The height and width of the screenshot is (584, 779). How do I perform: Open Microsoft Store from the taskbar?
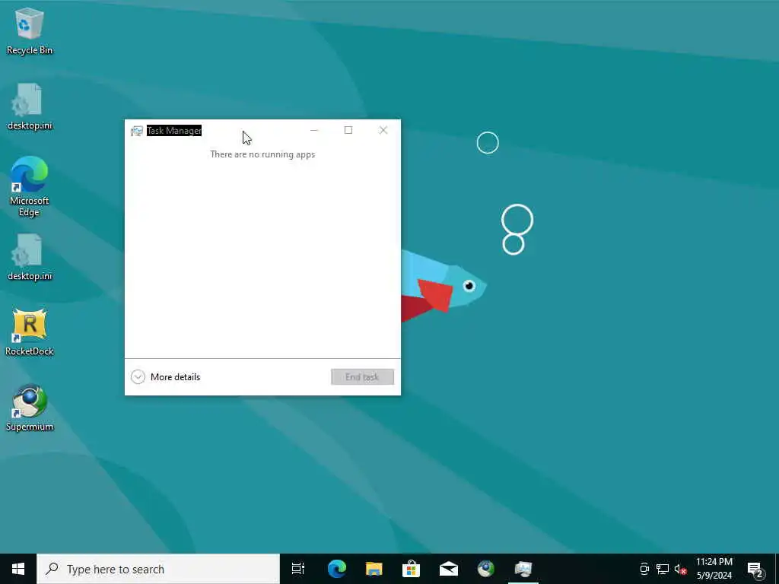click(x=412, y=569)
